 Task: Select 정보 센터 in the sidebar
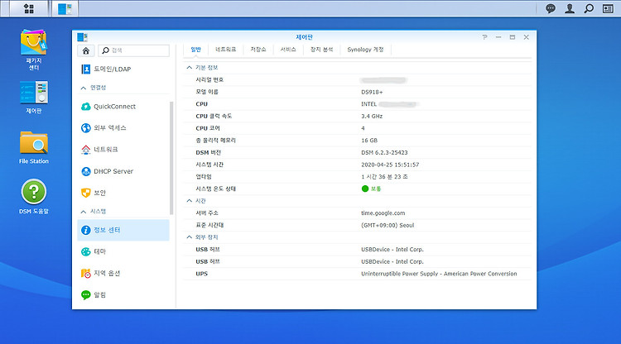tap(123, 230)
